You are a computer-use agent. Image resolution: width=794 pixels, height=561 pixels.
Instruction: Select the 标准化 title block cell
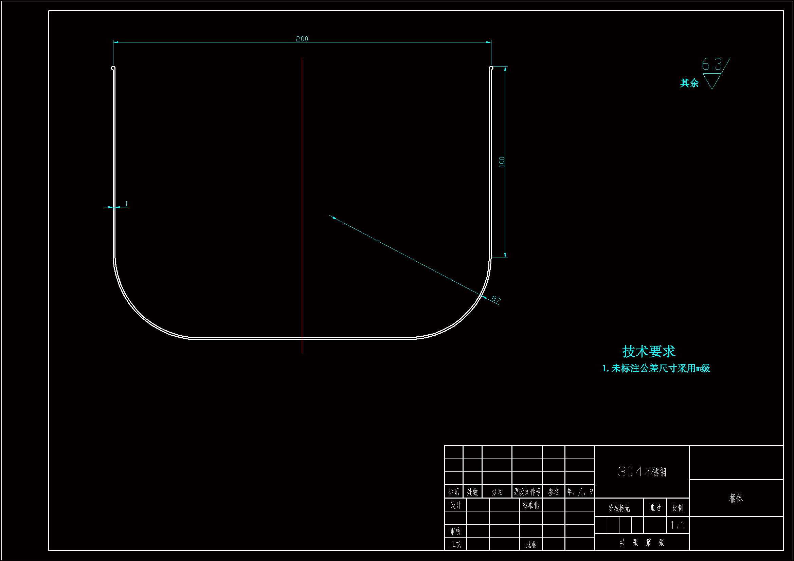click(x=531, y=505)
